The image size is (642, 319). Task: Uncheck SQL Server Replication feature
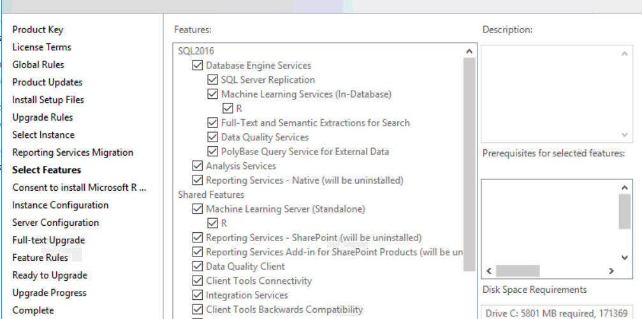point(213,80)
